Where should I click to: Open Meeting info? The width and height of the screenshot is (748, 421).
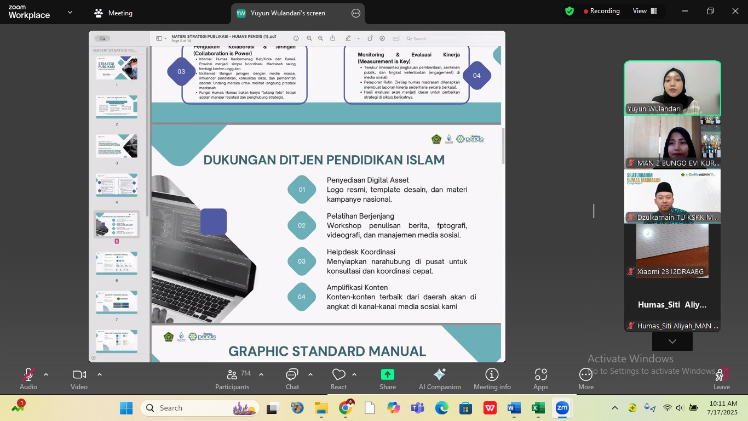click(x=492, y=379)
